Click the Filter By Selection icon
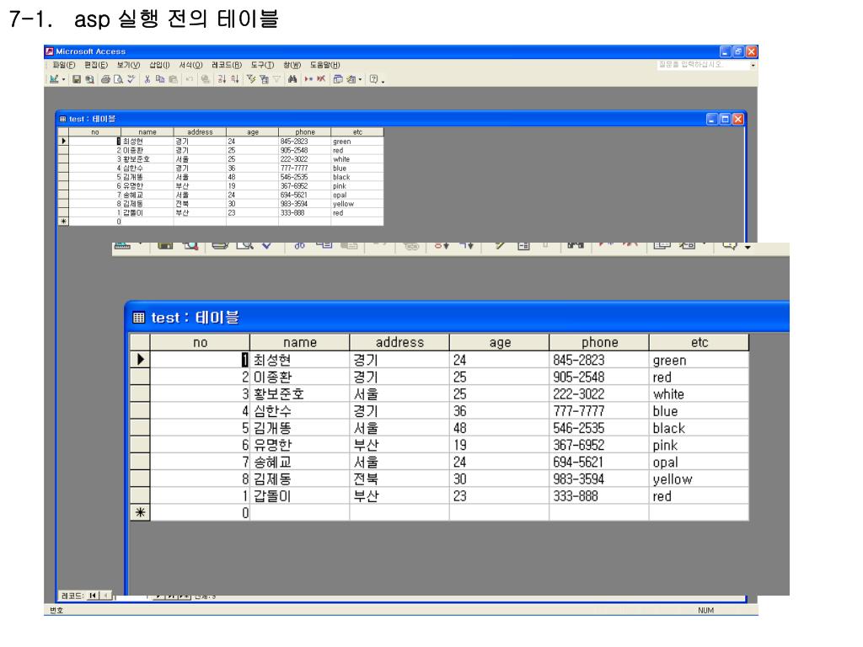This screenshot has width=863, height=647. (x=251, y=79)
